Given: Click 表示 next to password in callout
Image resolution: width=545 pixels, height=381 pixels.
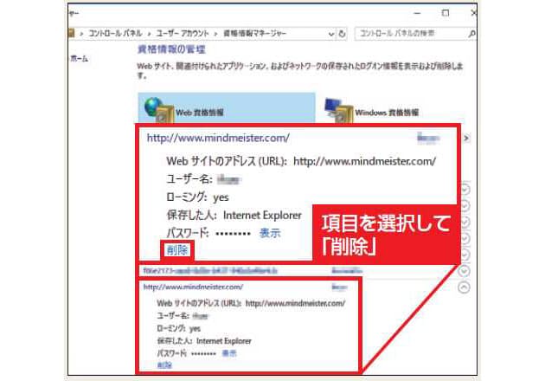Looking at the screenshot, I should click(269, 232).
